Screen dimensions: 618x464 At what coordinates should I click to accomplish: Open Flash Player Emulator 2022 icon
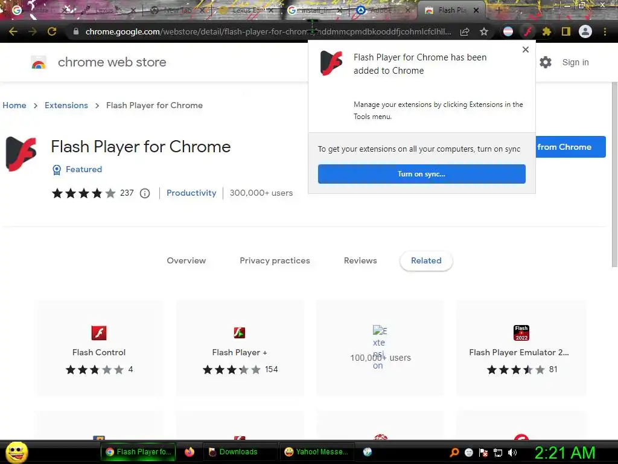521,333
